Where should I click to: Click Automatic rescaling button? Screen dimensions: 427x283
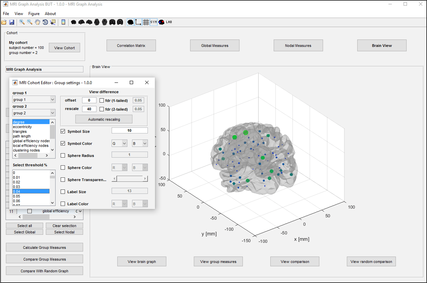coord(104,119)
